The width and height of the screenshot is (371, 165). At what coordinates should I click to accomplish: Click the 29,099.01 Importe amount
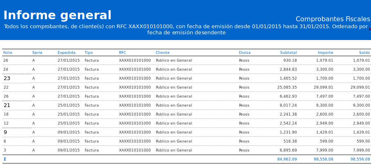pyautogui.click(x=323, y=87)
